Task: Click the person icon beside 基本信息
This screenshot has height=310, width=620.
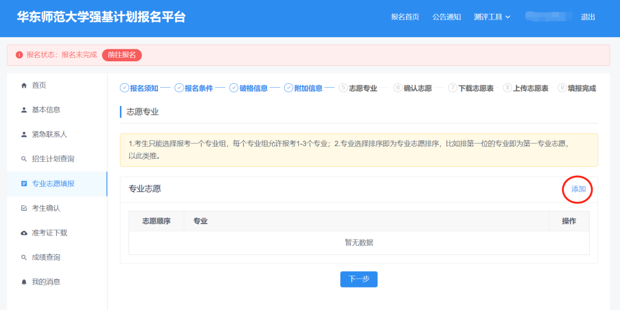Action: click(24, 110)
